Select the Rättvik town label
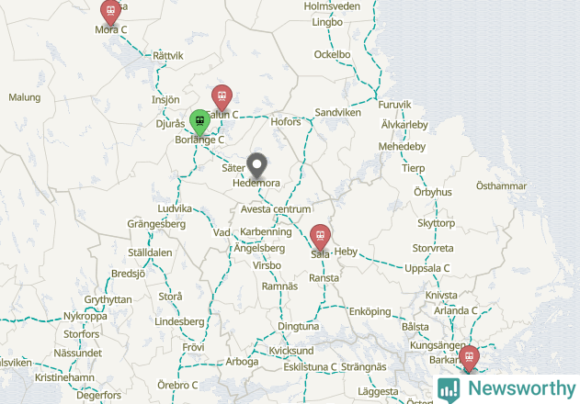This screenshot has height=404, width=580. 168,56
